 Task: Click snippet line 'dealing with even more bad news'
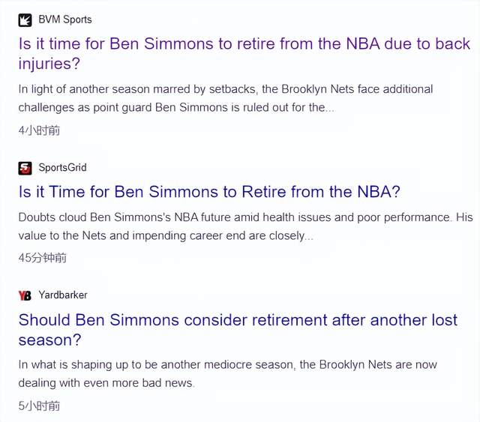[x=106, y=383]
